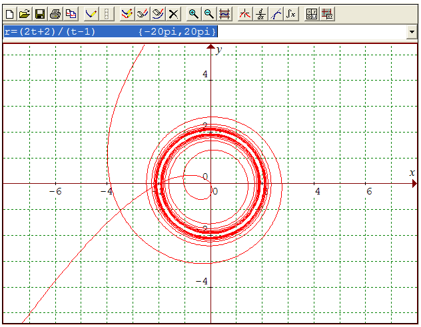This screenshot has width=421, height=327.
Task: Restore the default grid range icon
Action: click(x=224, y=14)
